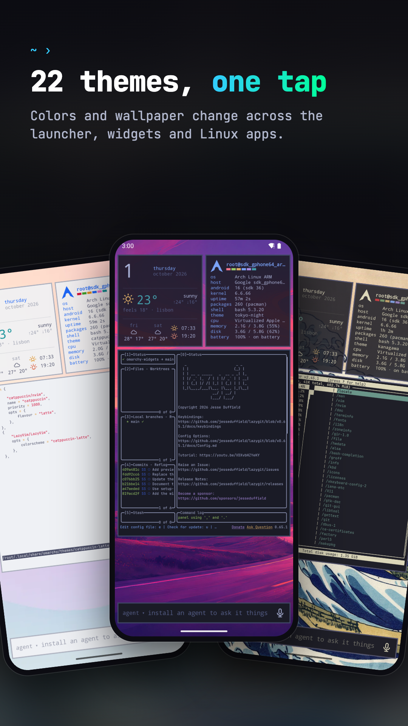408x726 pixels.
Task: Tap 'Check for update: u' hint
Action: (x=187, y=527)
